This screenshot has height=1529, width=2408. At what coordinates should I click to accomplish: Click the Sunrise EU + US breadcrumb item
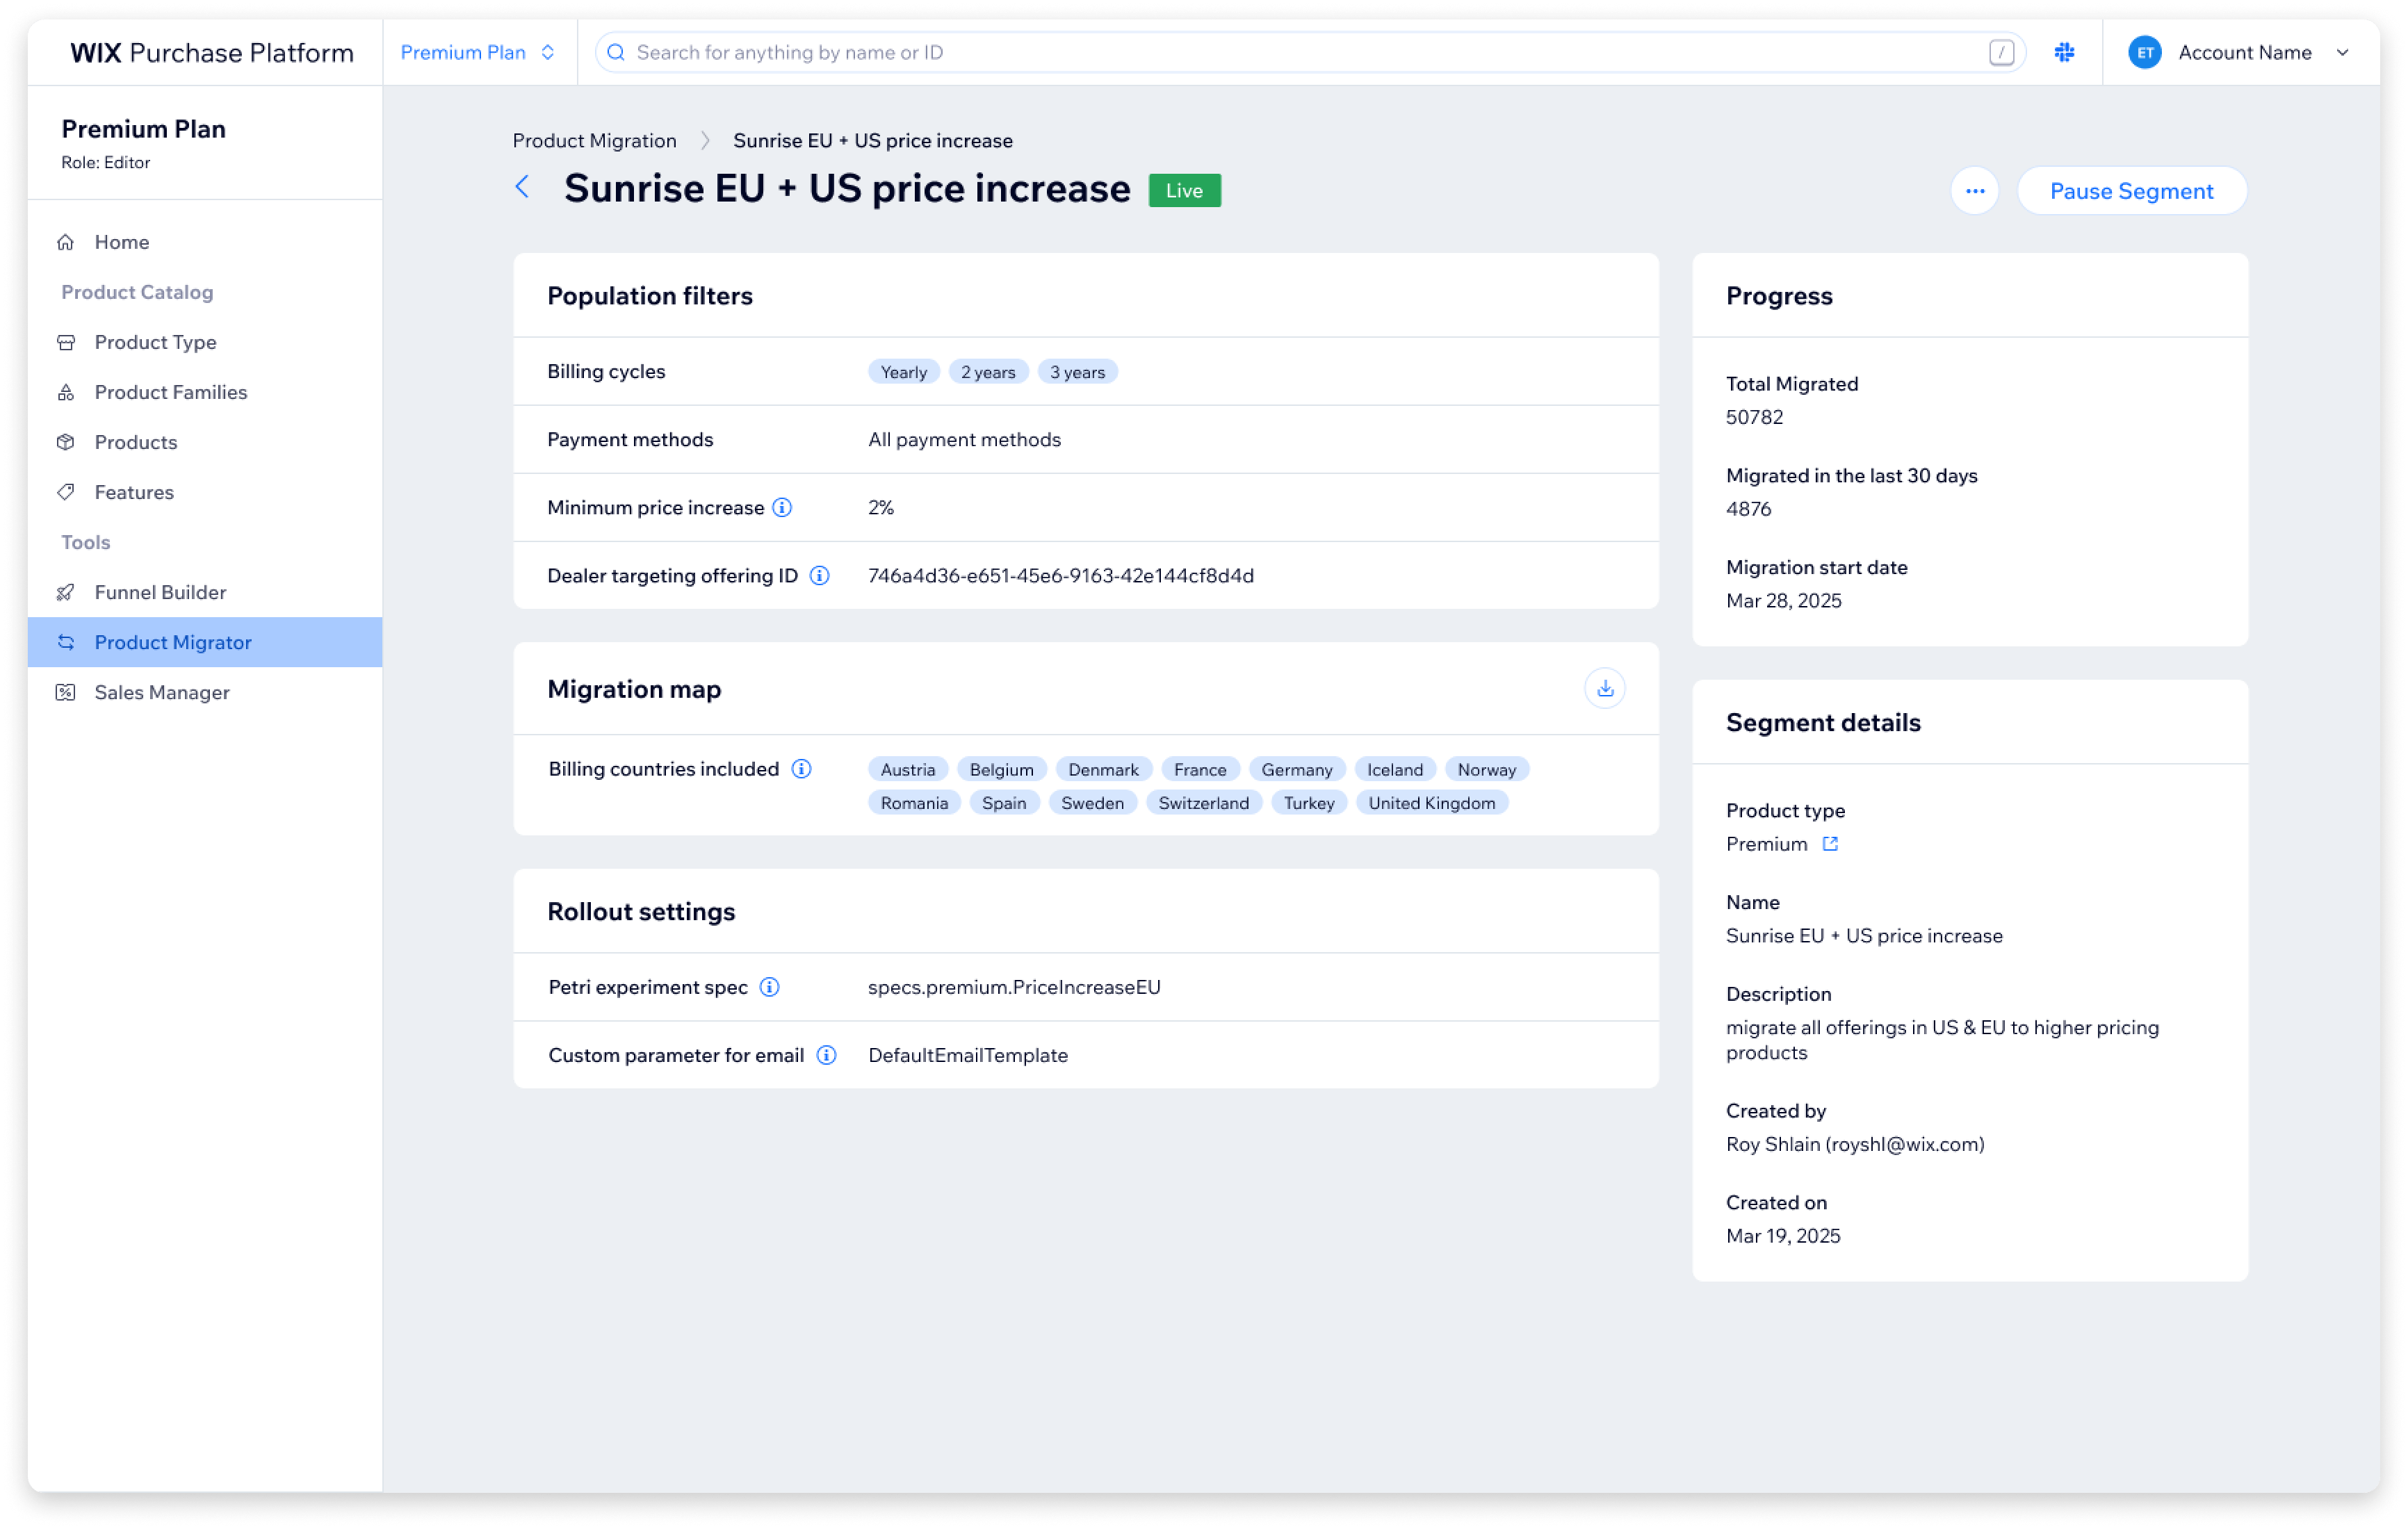[872, 140]
